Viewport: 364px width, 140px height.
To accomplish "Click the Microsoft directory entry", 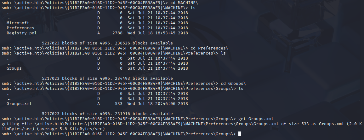I will pyautogui.click(x=18, y=23).
